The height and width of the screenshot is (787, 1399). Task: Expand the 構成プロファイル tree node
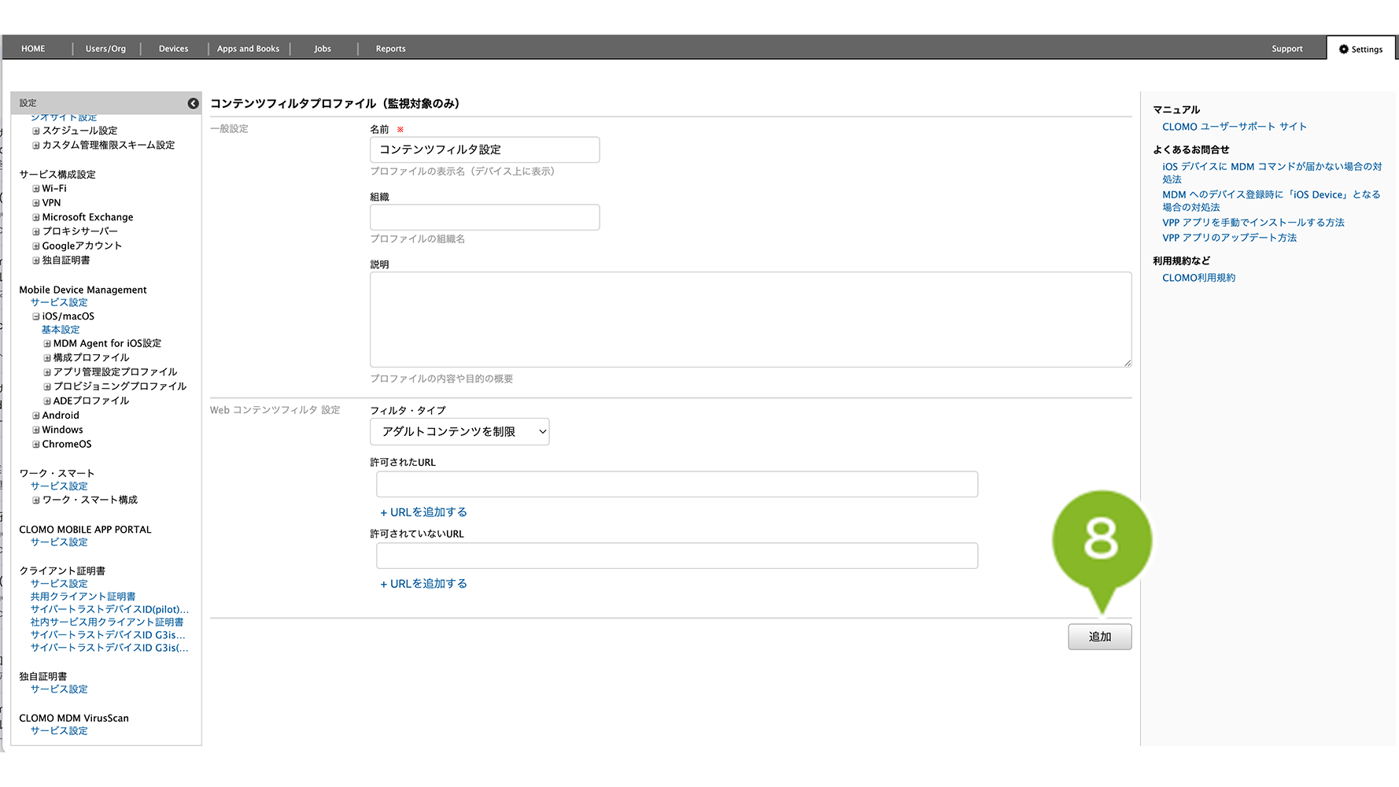[47, 358]
